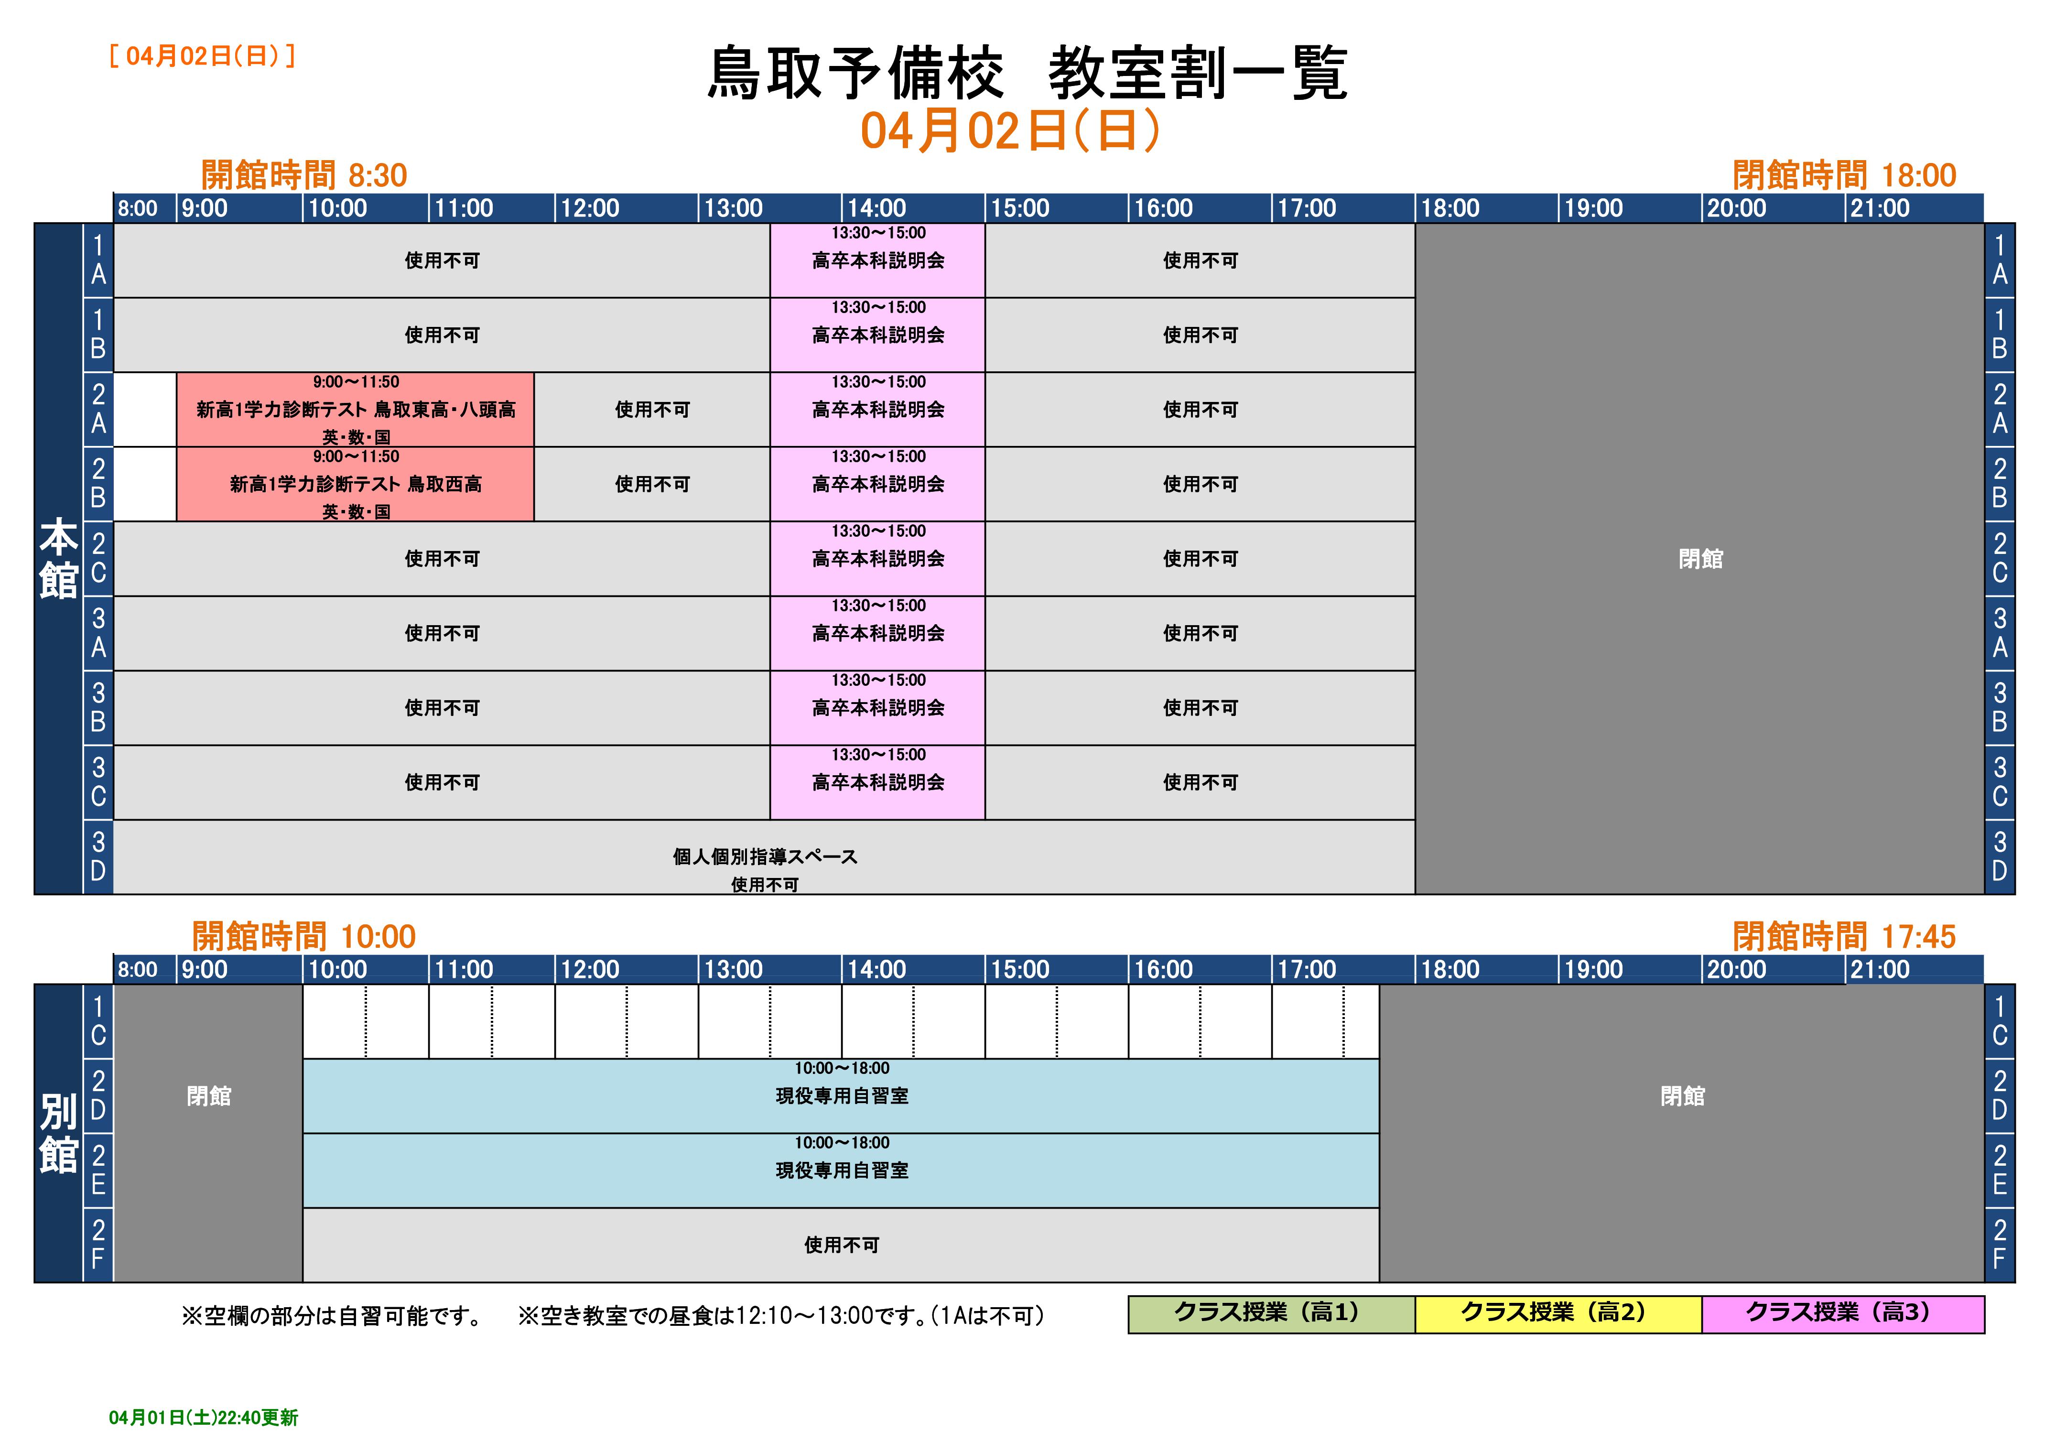Click 現役専用自習室 in room 2E row
The height and width of the screenshot is (1452, 2055).
(841, 1171)
